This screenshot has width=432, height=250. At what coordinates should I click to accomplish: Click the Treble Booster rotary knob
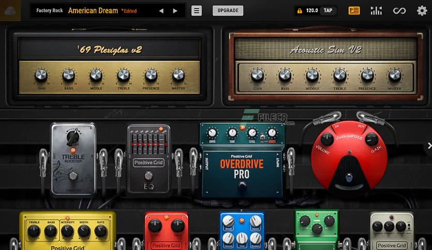73,136
